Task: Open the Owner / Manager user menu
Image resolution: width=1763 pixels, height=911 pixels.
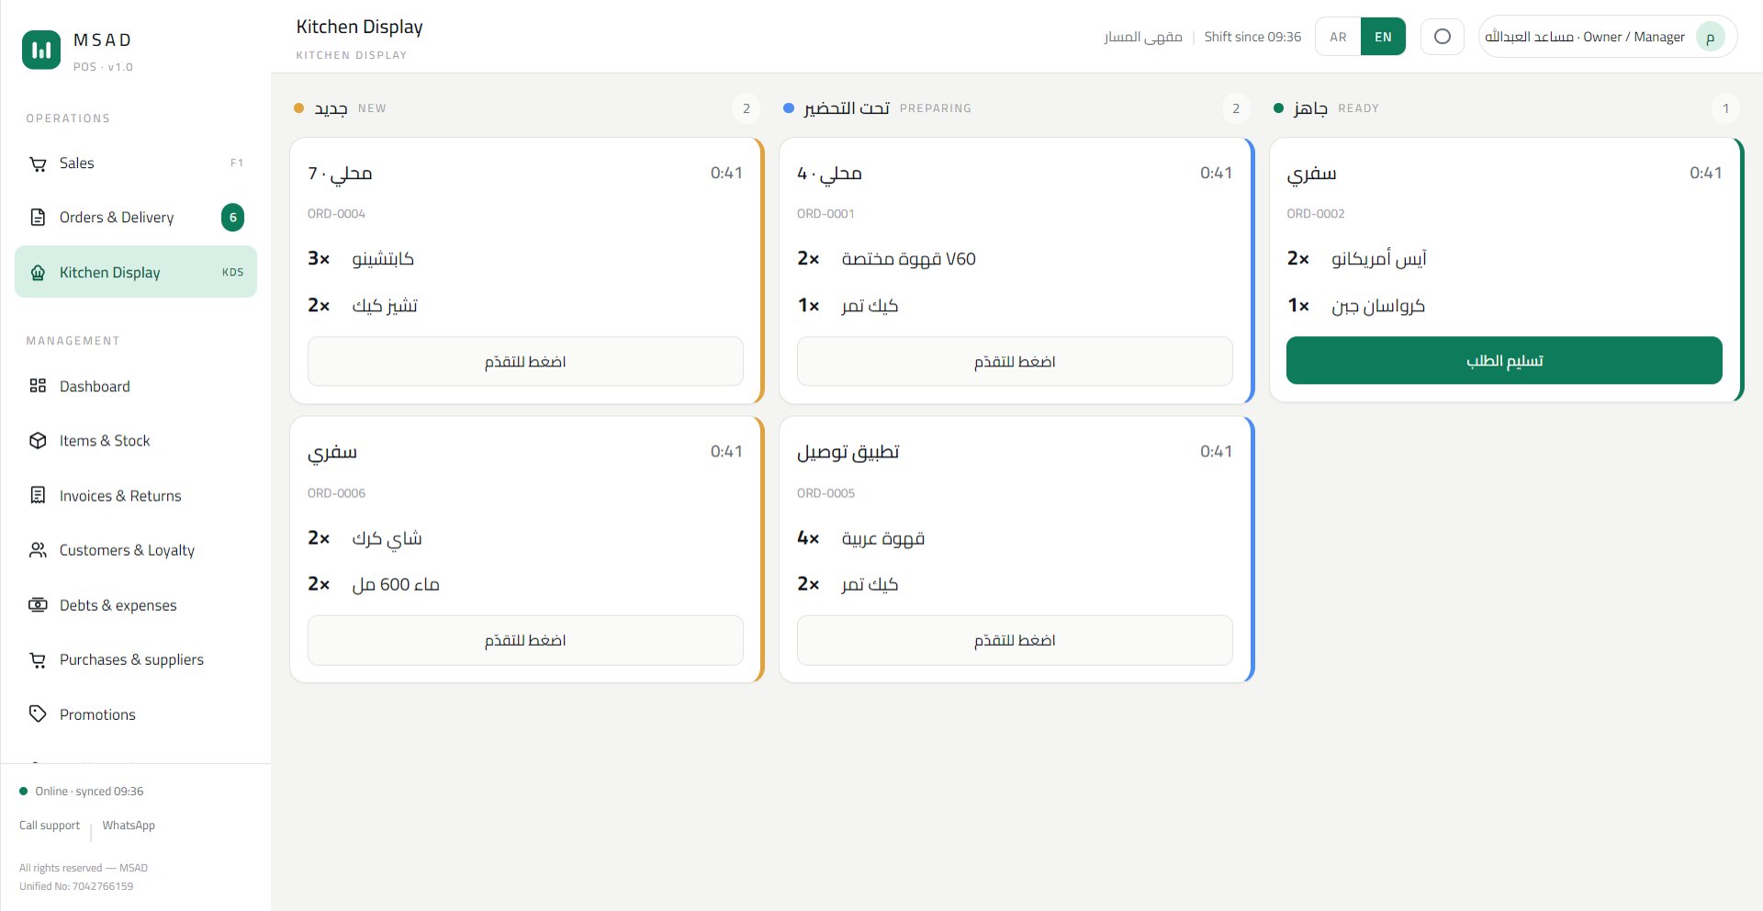Action: (1607, 37)
